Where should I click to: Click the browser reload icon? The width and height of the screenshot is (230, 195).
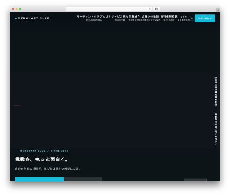(149, 9)
